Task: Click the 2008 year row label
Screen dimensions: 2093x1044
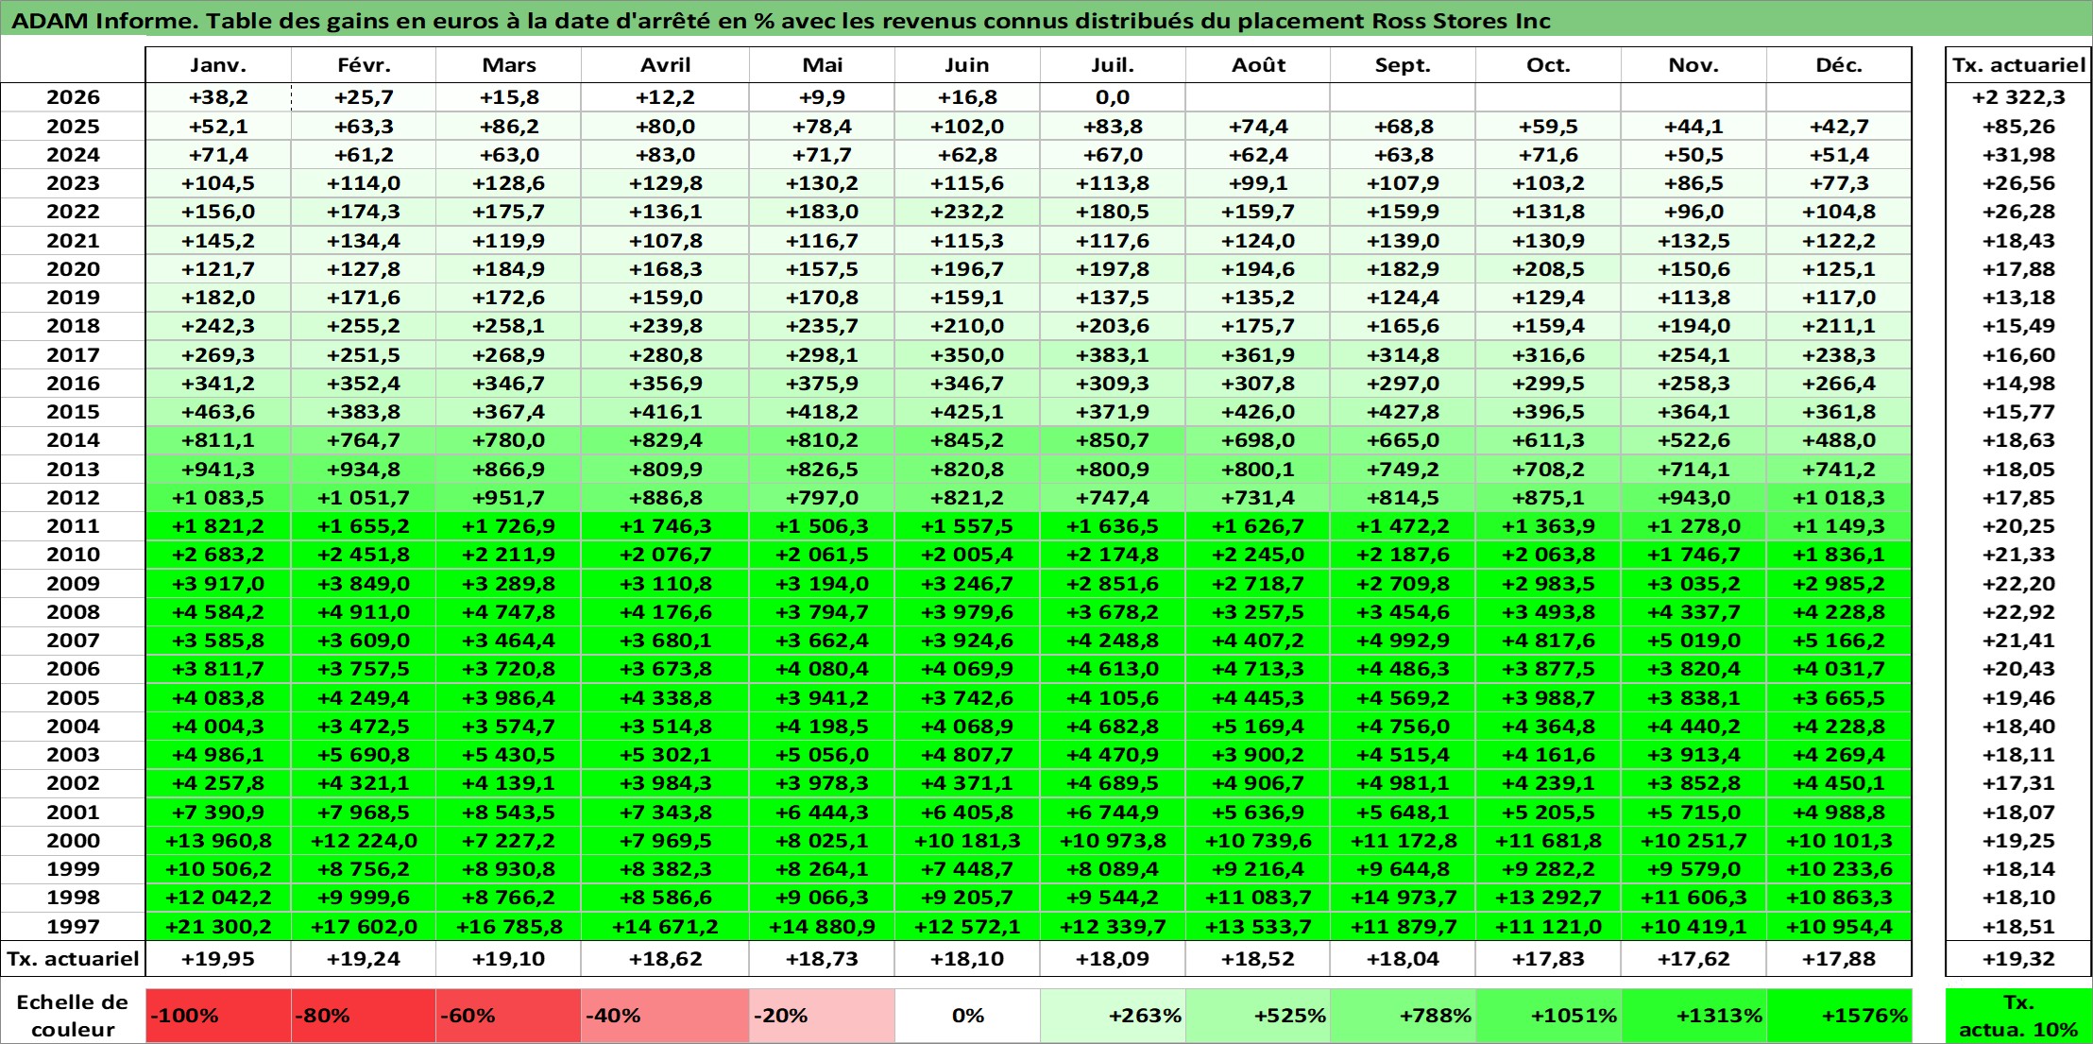Action: (73, 612)
